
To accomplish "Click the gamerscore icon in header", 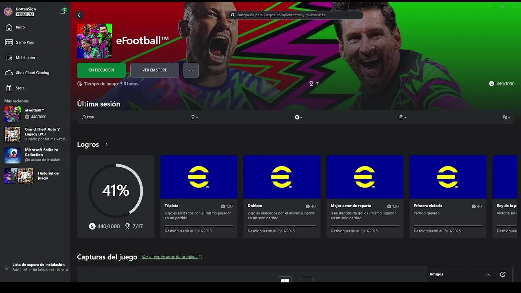I will [x=492, y=83].
